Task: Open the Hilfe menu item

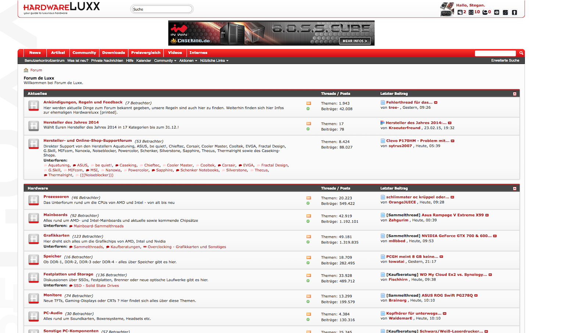Action: (130, 61)
